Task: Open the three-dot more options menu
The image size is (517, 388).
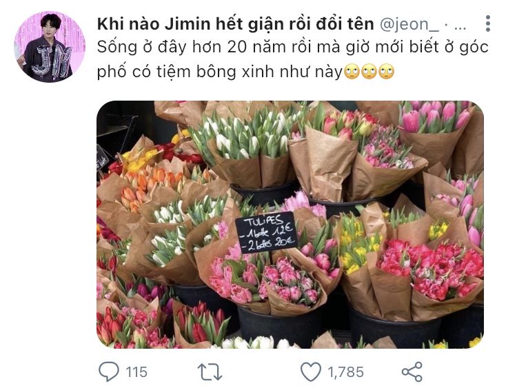Action: point(488,23)
